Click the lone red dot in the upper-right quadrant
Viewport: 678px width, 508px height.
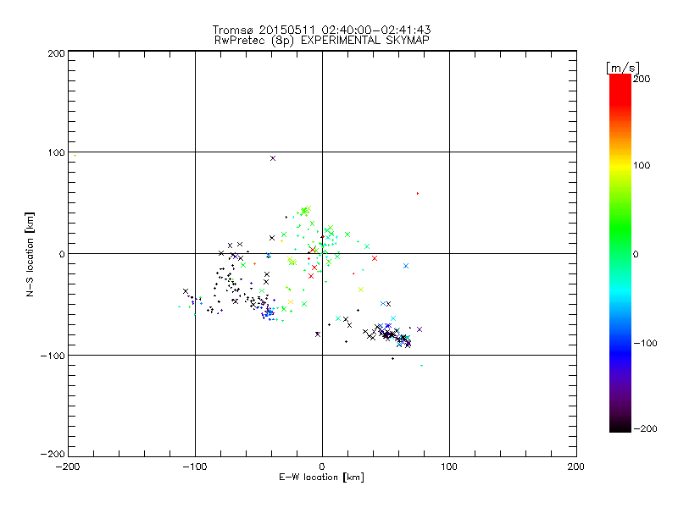pyautogui.click(x=417, y=194)
